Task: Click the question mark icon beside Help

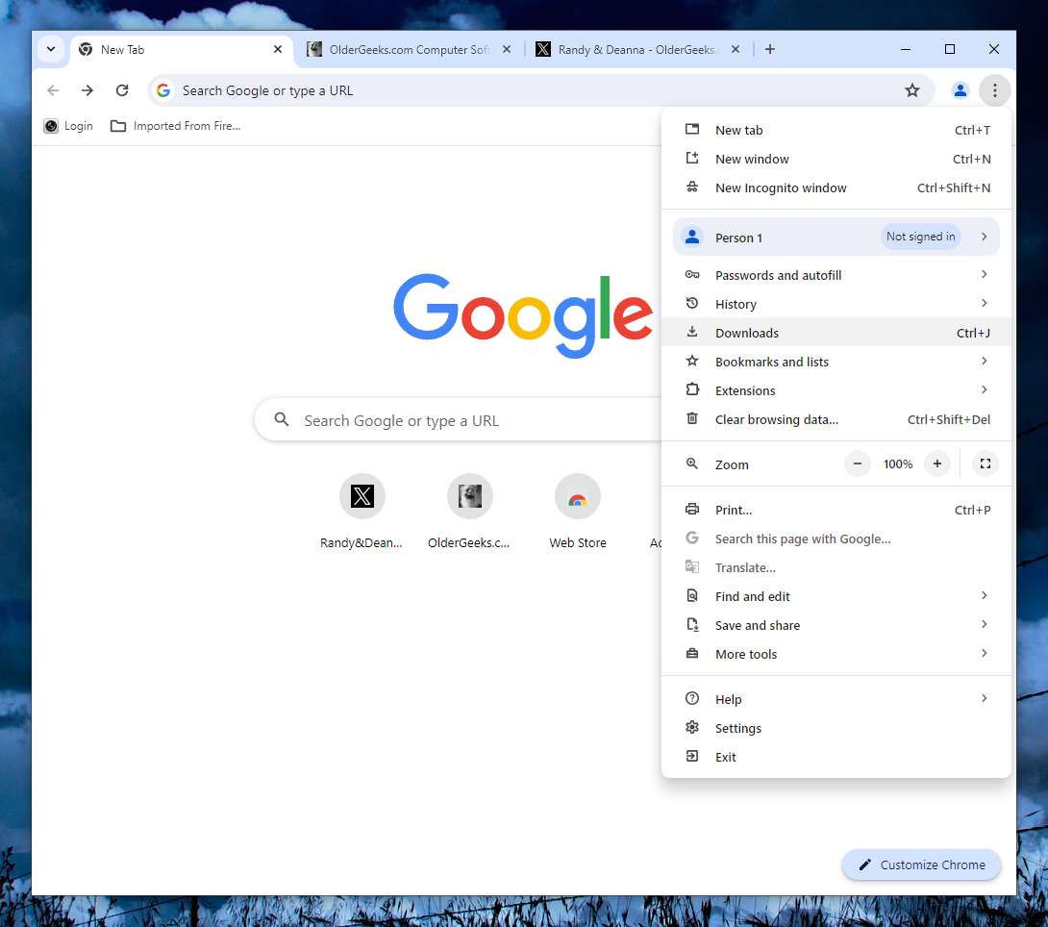Action: [692, 698]
